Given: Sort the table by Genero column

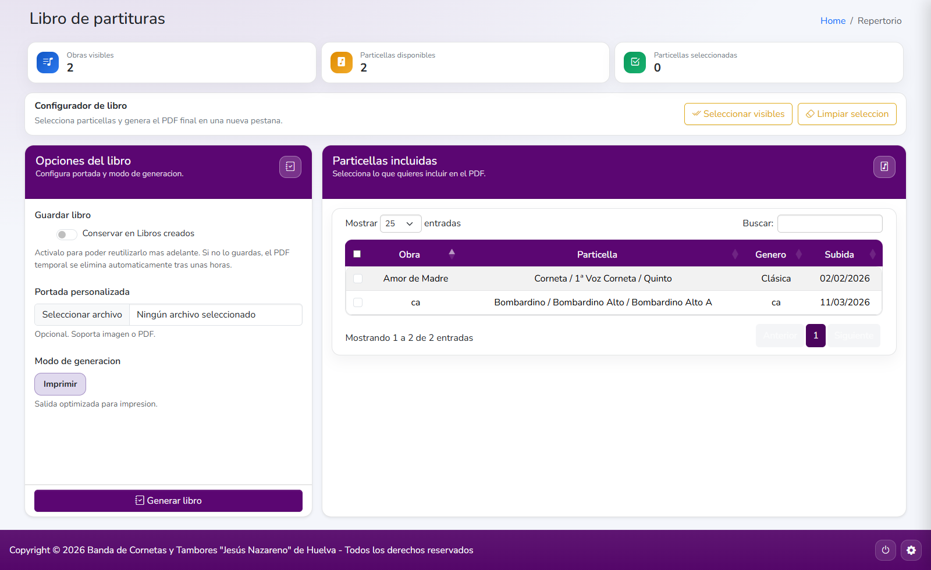Looking at the screenshot, I should point(770,254).
